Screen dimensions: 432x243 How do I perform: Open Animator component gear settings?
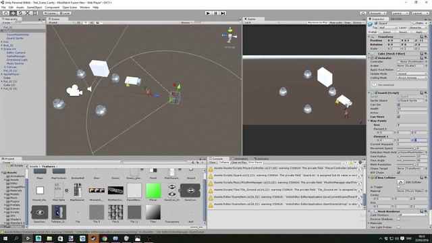(426, 58)
